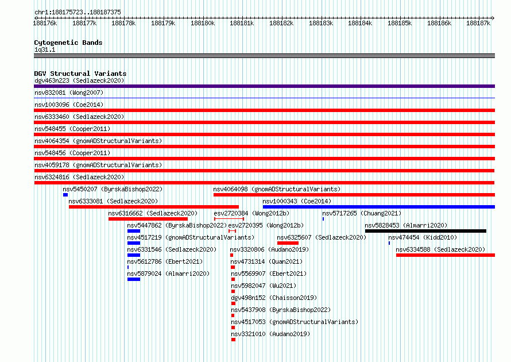Viewport: 511px width, 362px height.
Task: Click the small red square under nsv3321010
Action: click(233, 340)
